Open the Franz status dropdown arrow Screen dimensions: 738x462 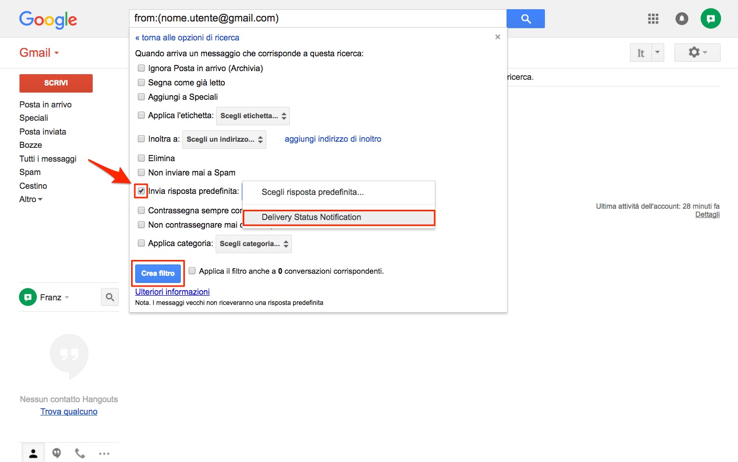pos(67,297)
